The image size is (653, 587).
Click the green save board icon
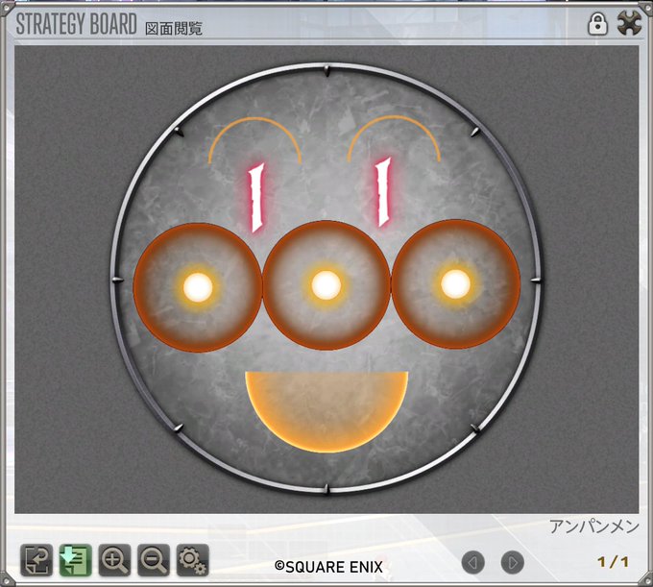tap(75, 560)
